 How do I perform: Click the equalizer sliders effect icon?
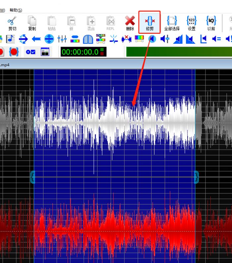click(x=62, y=39)
